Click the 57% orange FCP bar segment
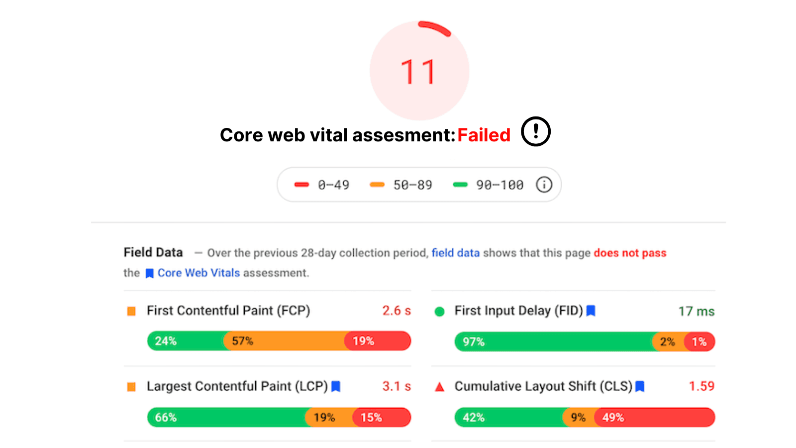This screenshot has width=796, height=448. click(x=284, y=341)
